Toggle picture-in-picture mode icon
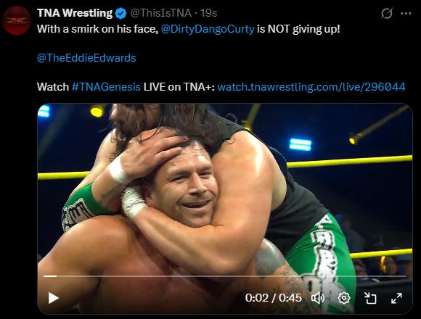Image resolution: width=421 pixels, height=319 pixels. point(370,298)
